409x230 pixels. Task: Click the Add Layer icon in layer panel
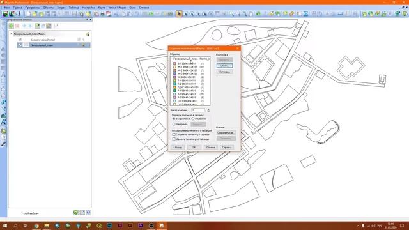[x=12, y=26]
